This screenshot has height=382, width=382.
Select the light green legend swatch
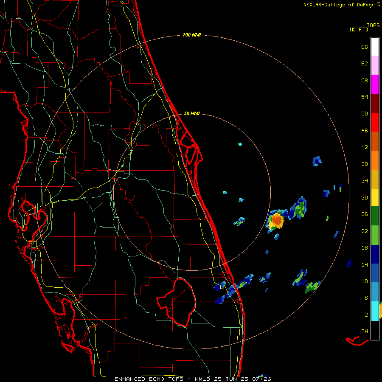tap(375, 235)
